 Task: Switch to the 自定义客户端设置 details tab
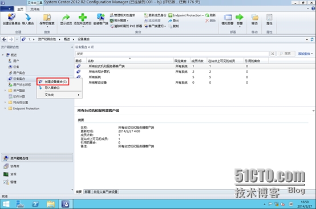[106, 192]
